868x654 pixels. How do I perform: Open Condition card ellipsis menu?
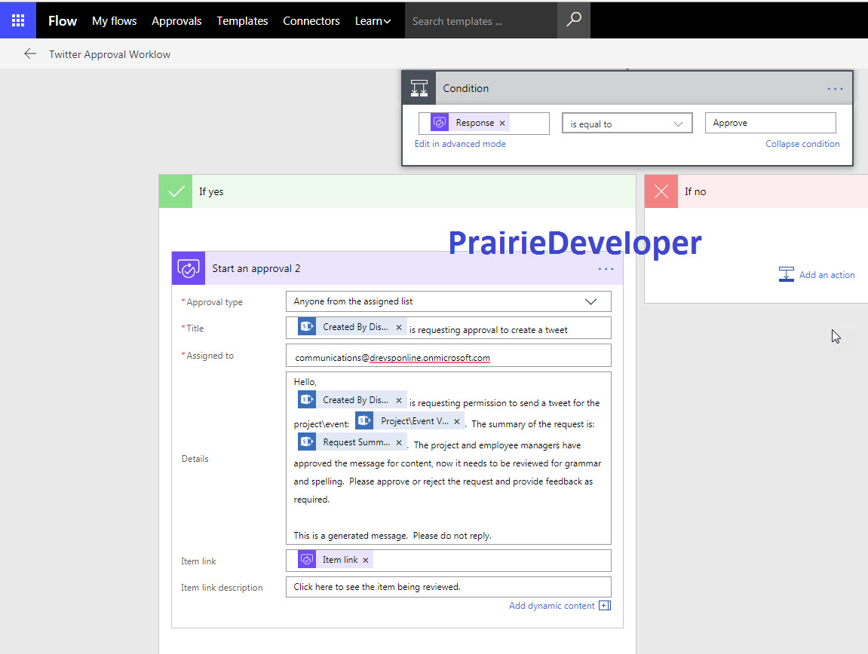835,88
